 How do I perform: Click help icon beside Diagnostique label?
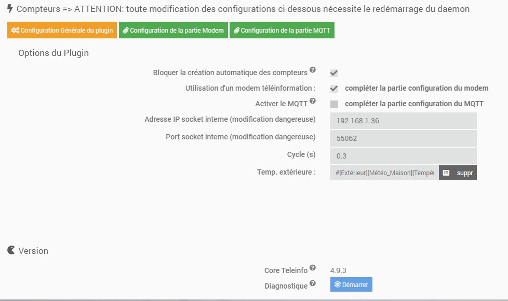pos(312,283)
